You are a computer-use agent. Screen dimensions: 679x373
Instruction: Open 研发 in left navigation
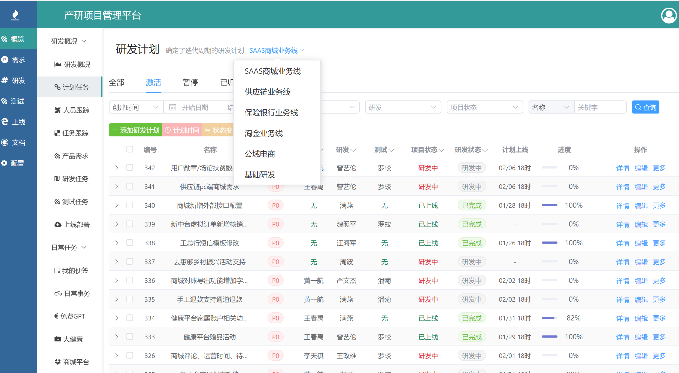(19, 81)
